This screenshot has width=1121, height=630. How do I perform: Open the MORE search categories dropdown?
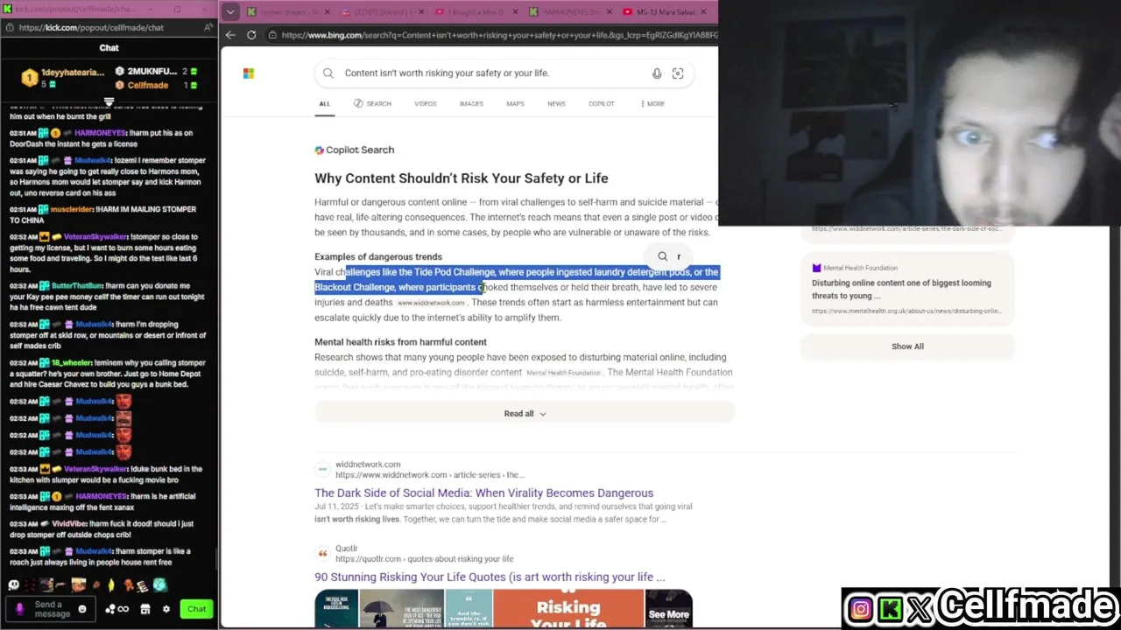click(x=652, y=104)
